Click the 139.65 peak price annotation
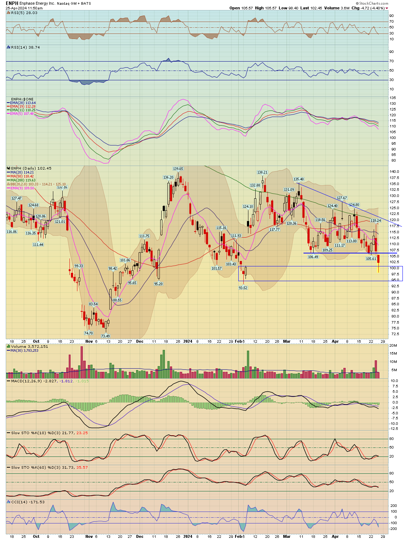 coord(178,168)
